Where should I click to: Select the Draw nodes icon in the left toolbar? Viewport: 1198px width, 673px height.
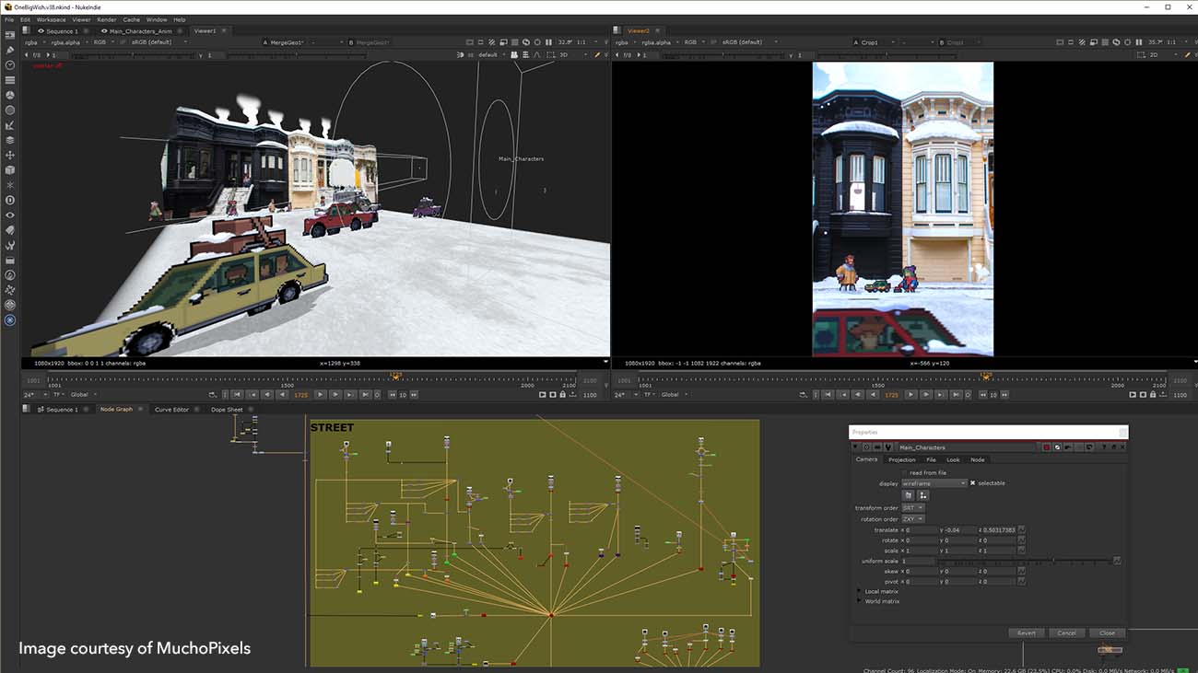(x=10, y=51)
